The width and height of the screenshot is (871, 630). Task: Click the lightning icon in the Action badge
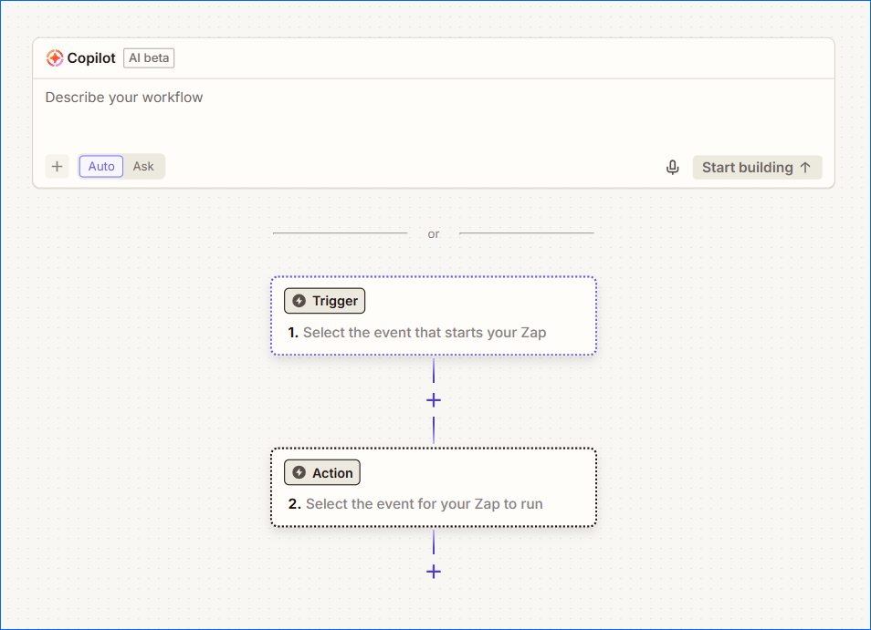pos(299,472)
